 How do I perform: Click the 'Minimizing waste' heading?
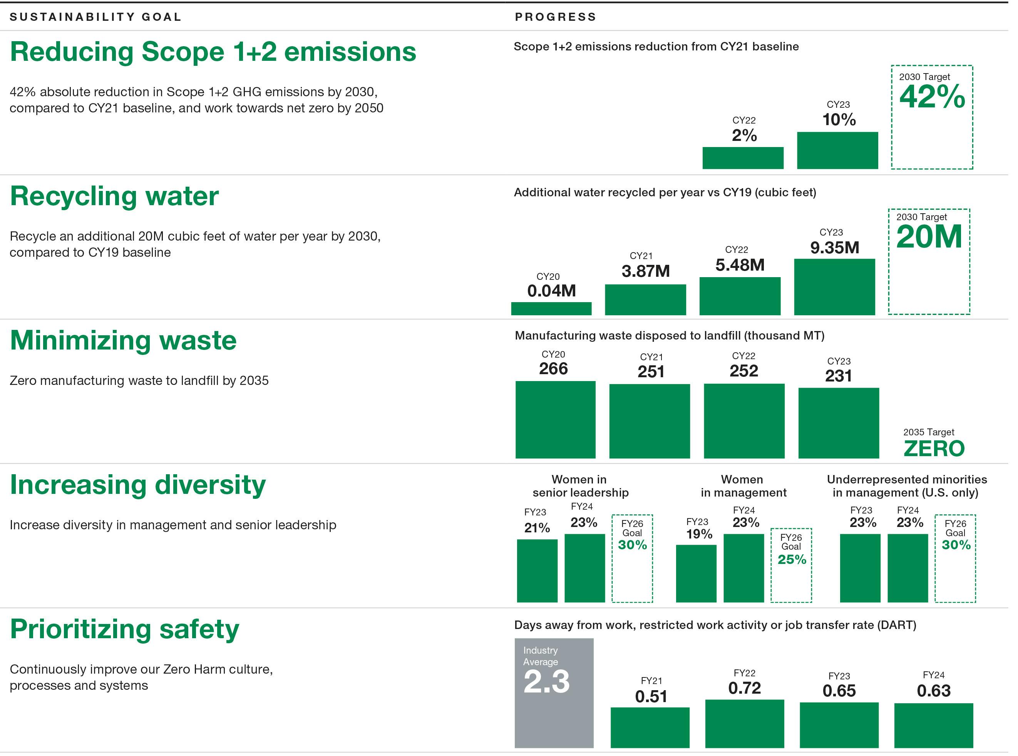[123, 341]
